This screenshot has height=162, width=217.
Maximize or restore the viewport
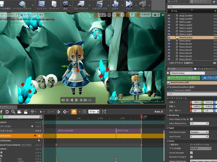tap(163, 15)
